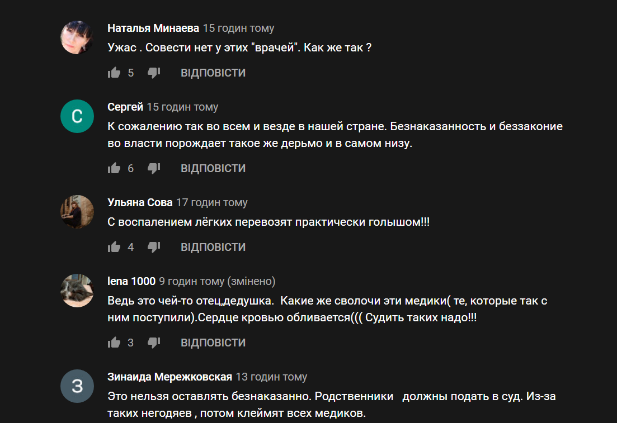Viewport: 617px width, 423px height.
Task: Open Наталья Минаева's channel via name
Action: [x=153, y=28]
